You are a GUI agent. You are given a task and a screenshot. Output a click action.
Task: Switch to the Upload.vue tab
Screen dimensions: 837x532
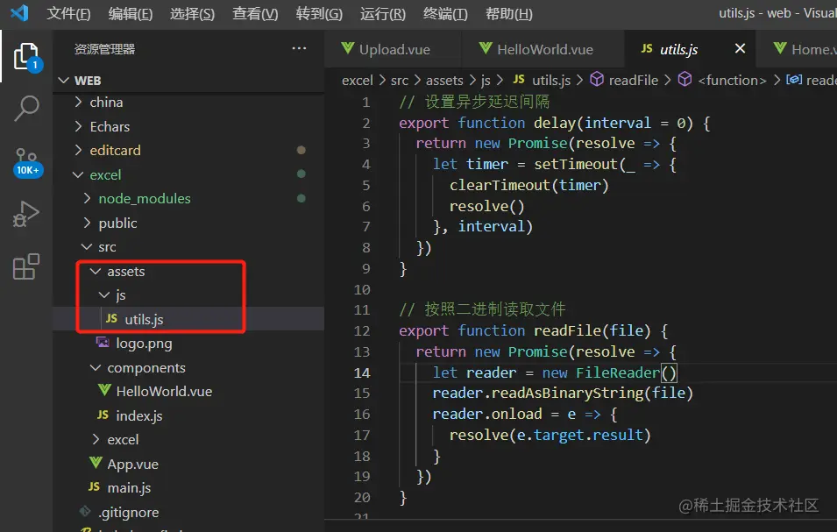pos(393,49)
